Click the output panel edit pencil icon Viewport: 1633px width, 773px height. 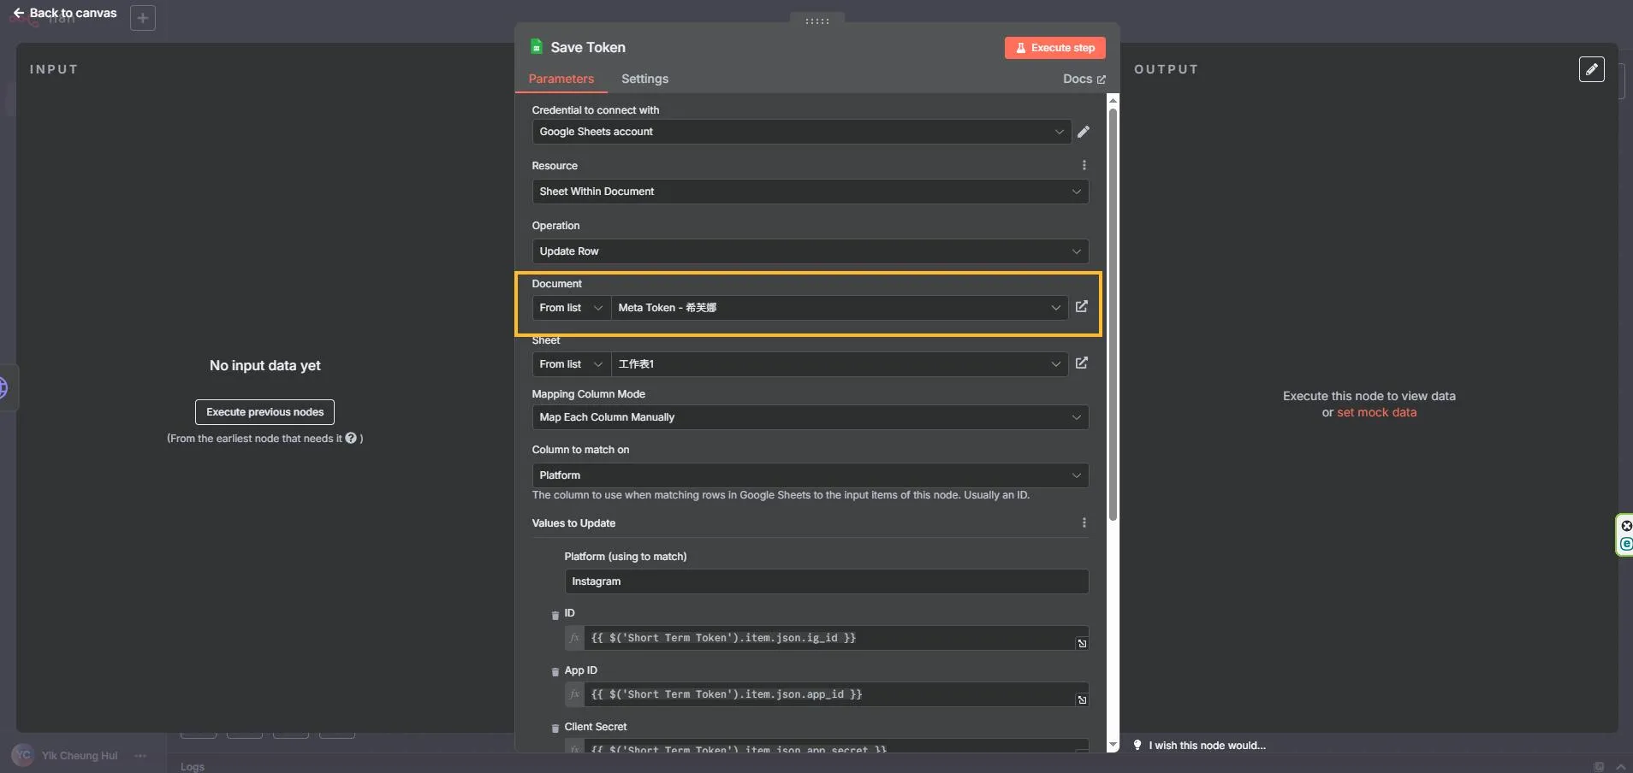click(x=1591, y=69)
